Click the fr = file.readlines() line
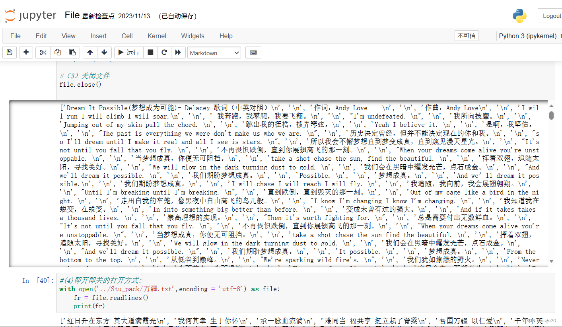This screenshot has height=327, width=562. click(111, 298)
